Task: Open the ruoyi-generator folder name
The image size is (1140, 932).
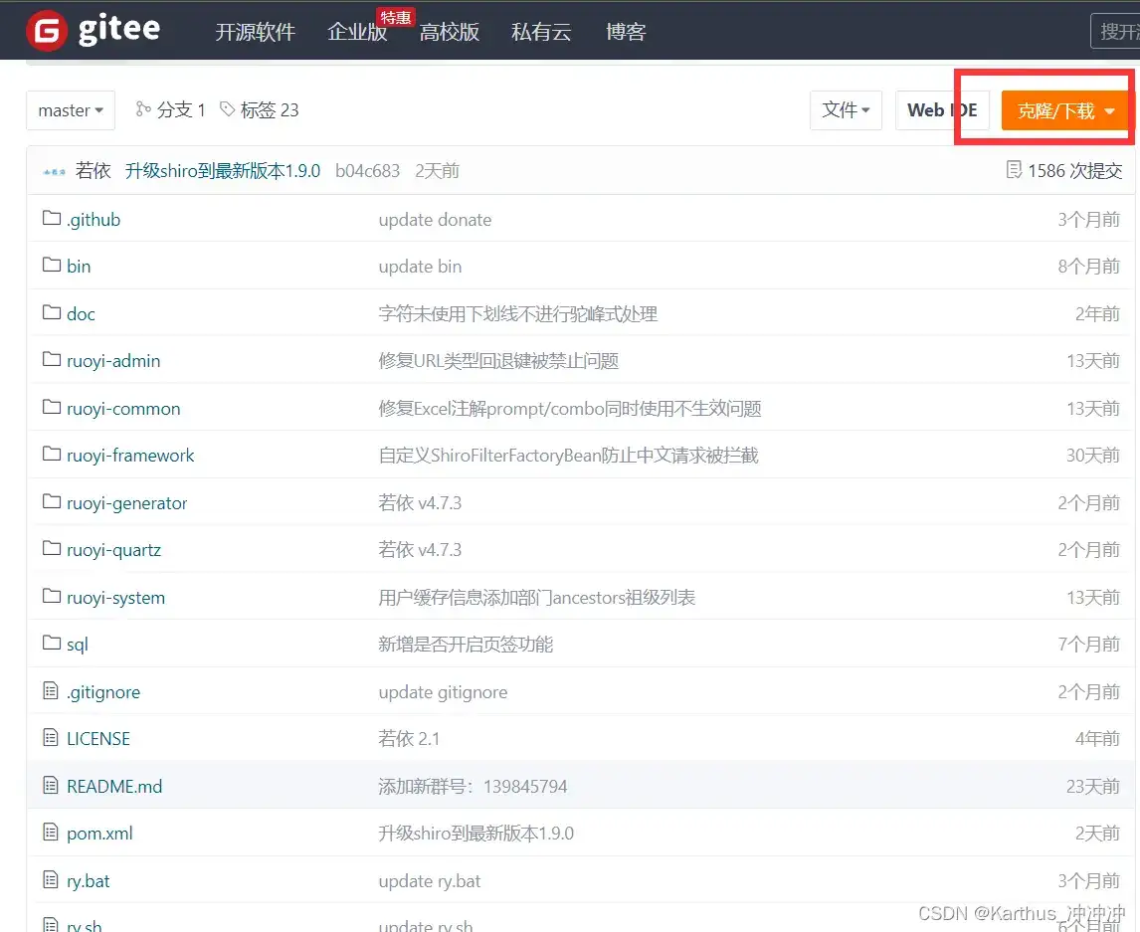Action: point(126,503)
